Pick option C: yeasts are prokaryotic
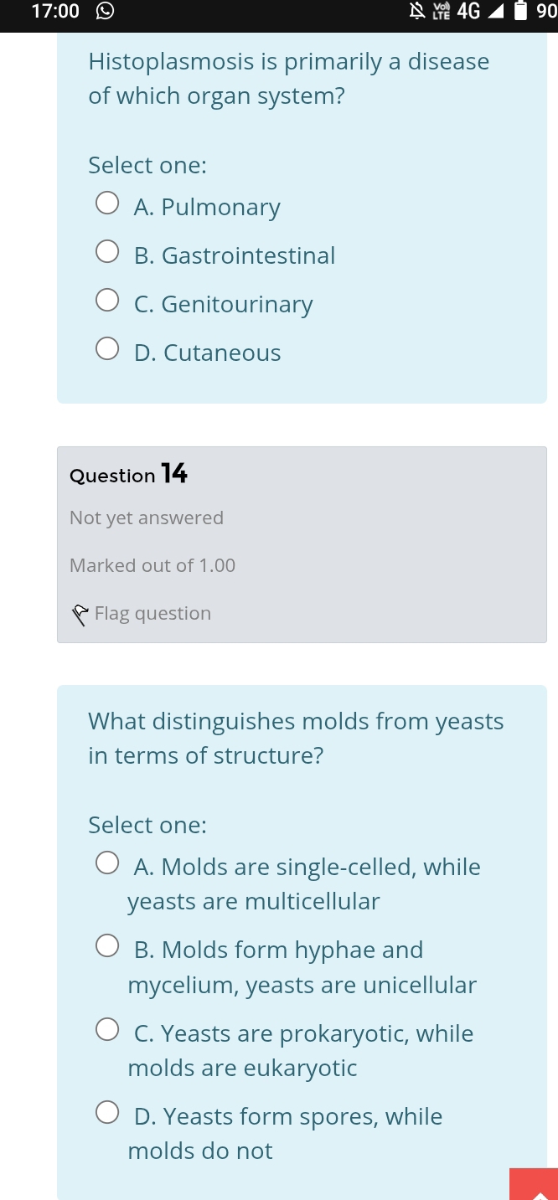Image resolution: width=558 pixels, height=1200 pixels. tap(106, 1030)
